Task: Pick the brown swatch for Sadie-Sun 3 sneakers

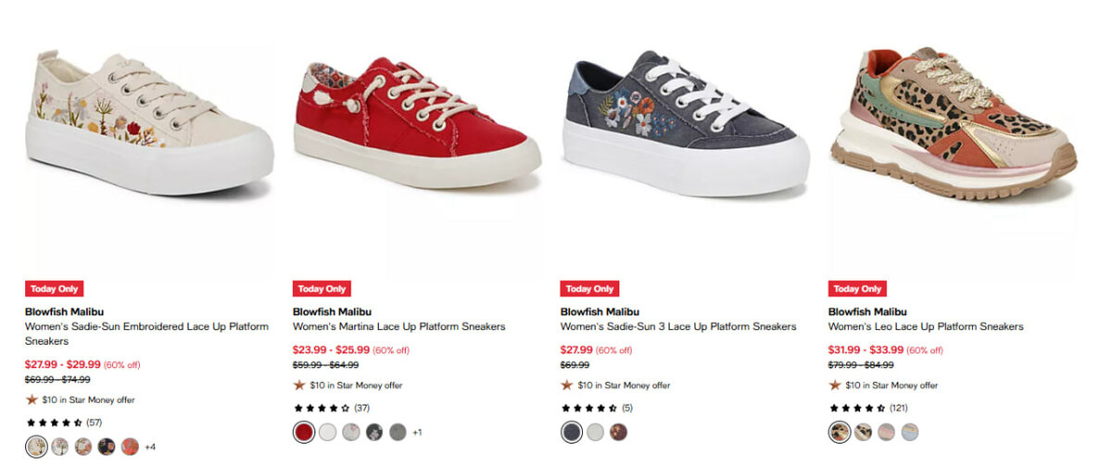Action: pos(619,432)
